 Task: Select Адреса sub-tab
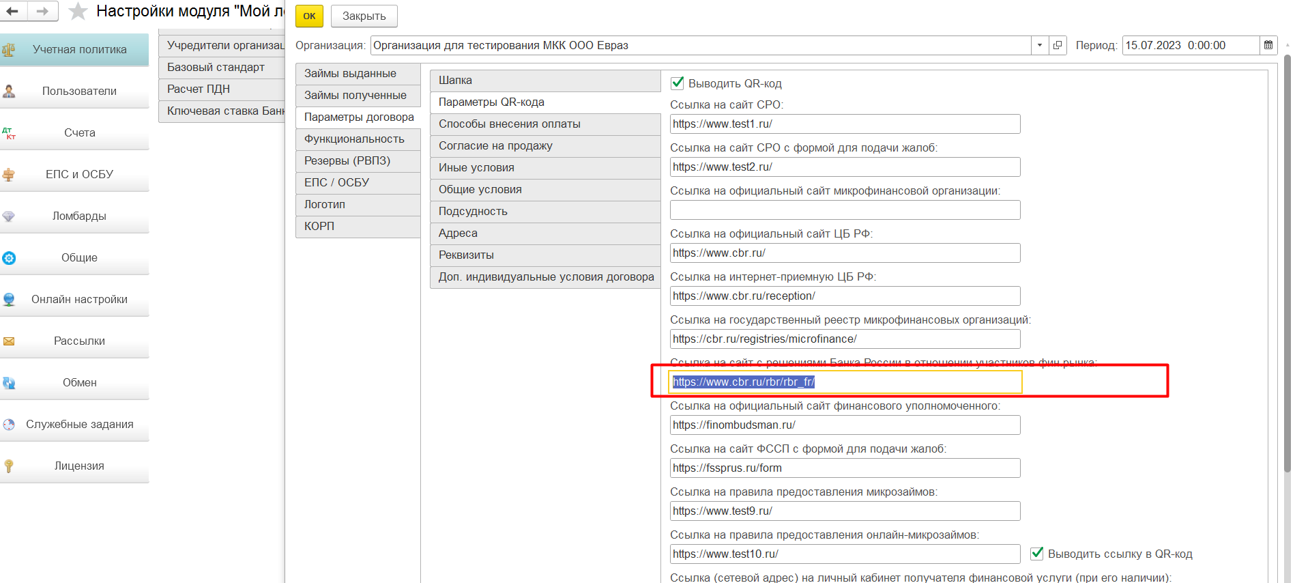click(x=545, y=233)
